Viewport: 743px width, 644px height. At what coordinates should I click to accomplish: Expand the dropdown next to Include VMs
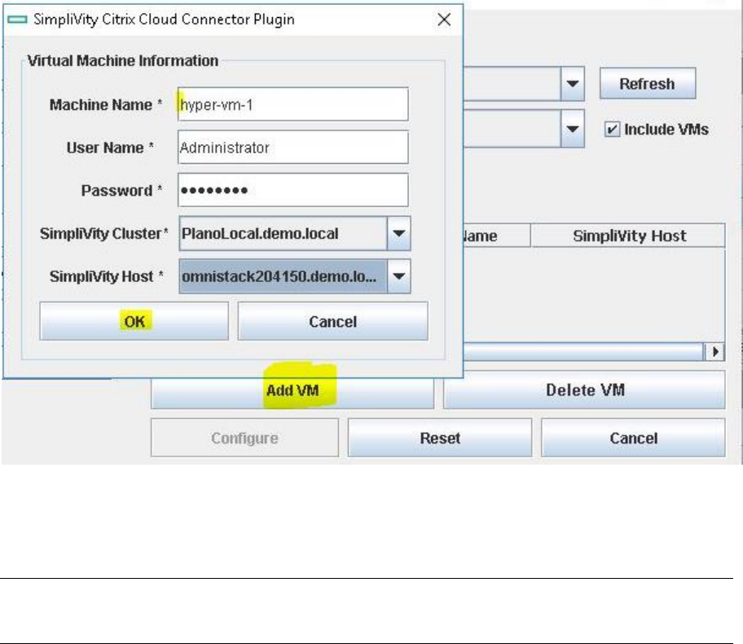coord(573,129)
